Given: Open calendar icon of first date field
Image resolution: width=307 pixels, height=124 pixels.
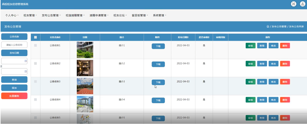Looking at the screenshot, I should coord(26,61).
